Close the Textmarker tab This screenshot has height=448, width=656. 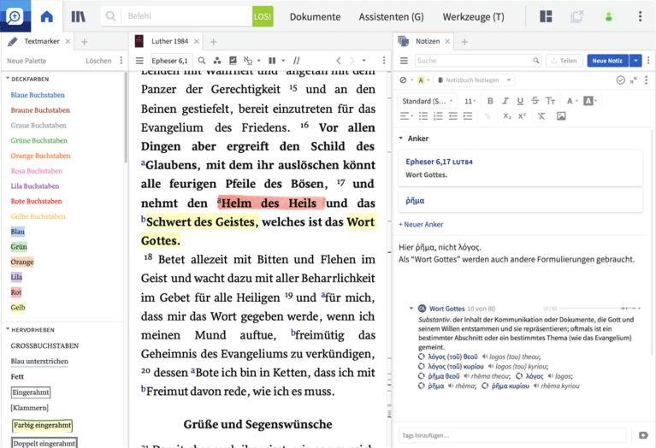tap(68, 41)
